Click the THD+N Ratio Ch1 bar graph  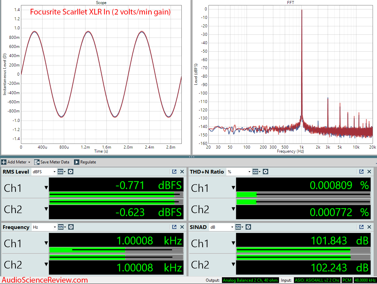pyautogui.click(x=303, y=195)
